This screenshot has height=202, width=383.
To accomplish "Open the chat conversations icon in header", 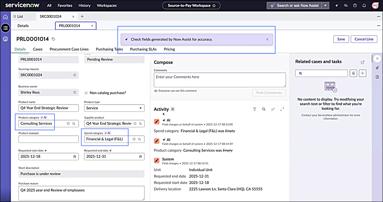I will pos(345,5).
